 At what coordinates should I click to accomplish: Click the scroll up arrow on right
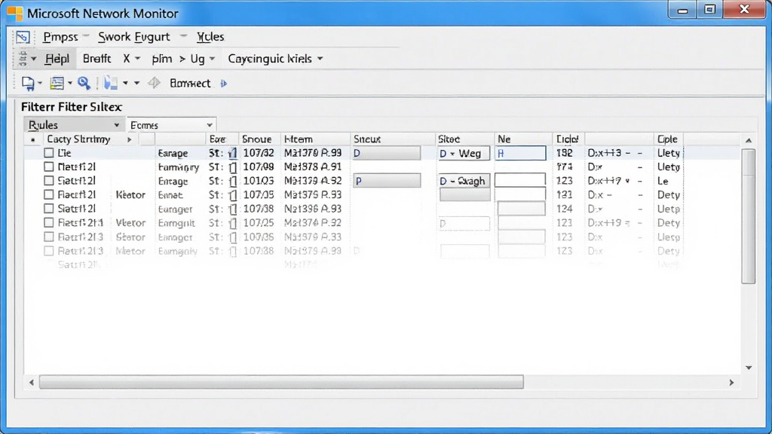coord(749,140)
